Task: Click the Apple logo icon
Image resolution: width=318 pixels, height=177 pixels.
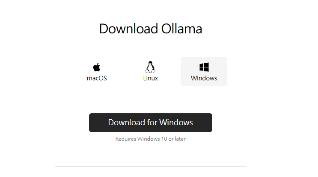Action: pos(97,67)
